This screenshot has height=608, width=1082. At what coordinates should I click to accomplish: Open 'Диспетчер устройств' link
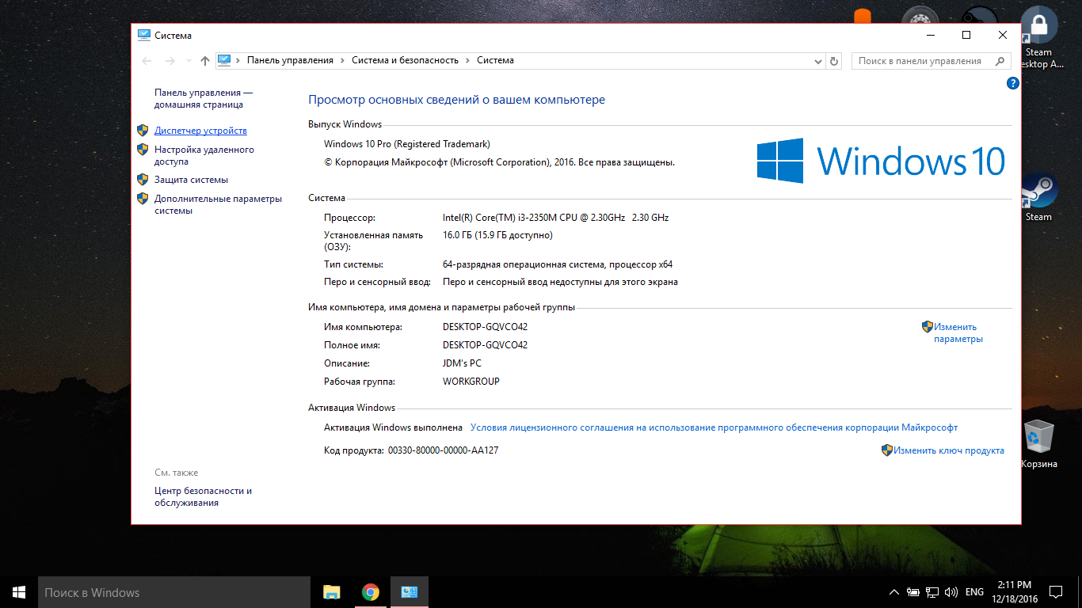(x=200, y=131)
